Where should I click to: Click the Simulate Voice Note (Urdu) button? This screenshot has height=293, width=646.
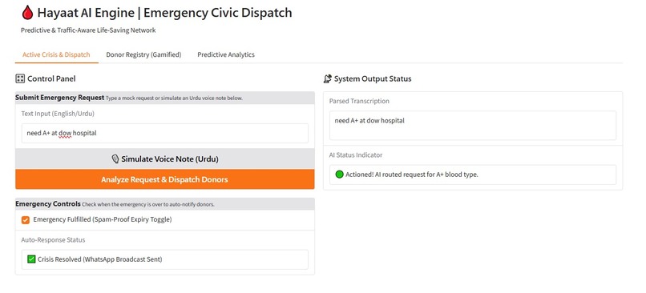pyautogui.click(x=165, y=159)
